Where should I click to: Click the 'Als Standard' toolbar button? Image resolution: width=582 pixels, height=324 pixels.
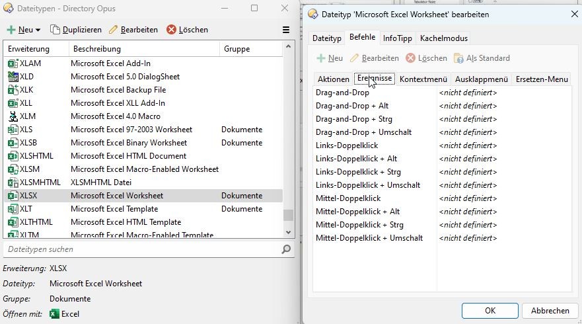tap(482, 58)
